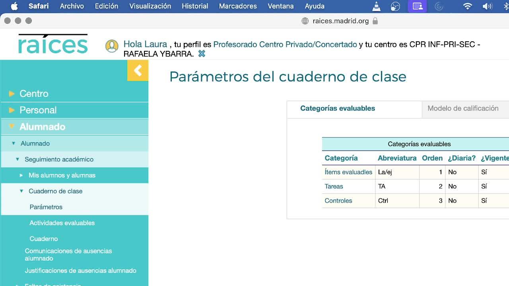
Task: Sort by the Categoría column header
Action: 341,158
